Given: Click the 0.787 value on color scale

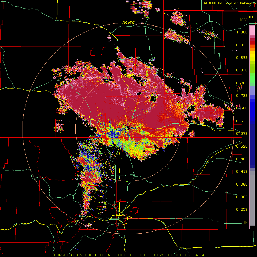Looking at the screenshot, I should (242, 83).
